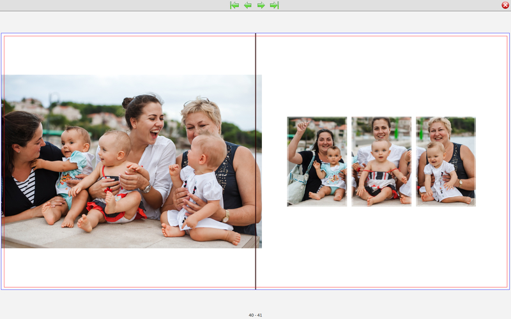Go to the previous page spread
This screenshot has width=511, height=319.
[248, 5]
